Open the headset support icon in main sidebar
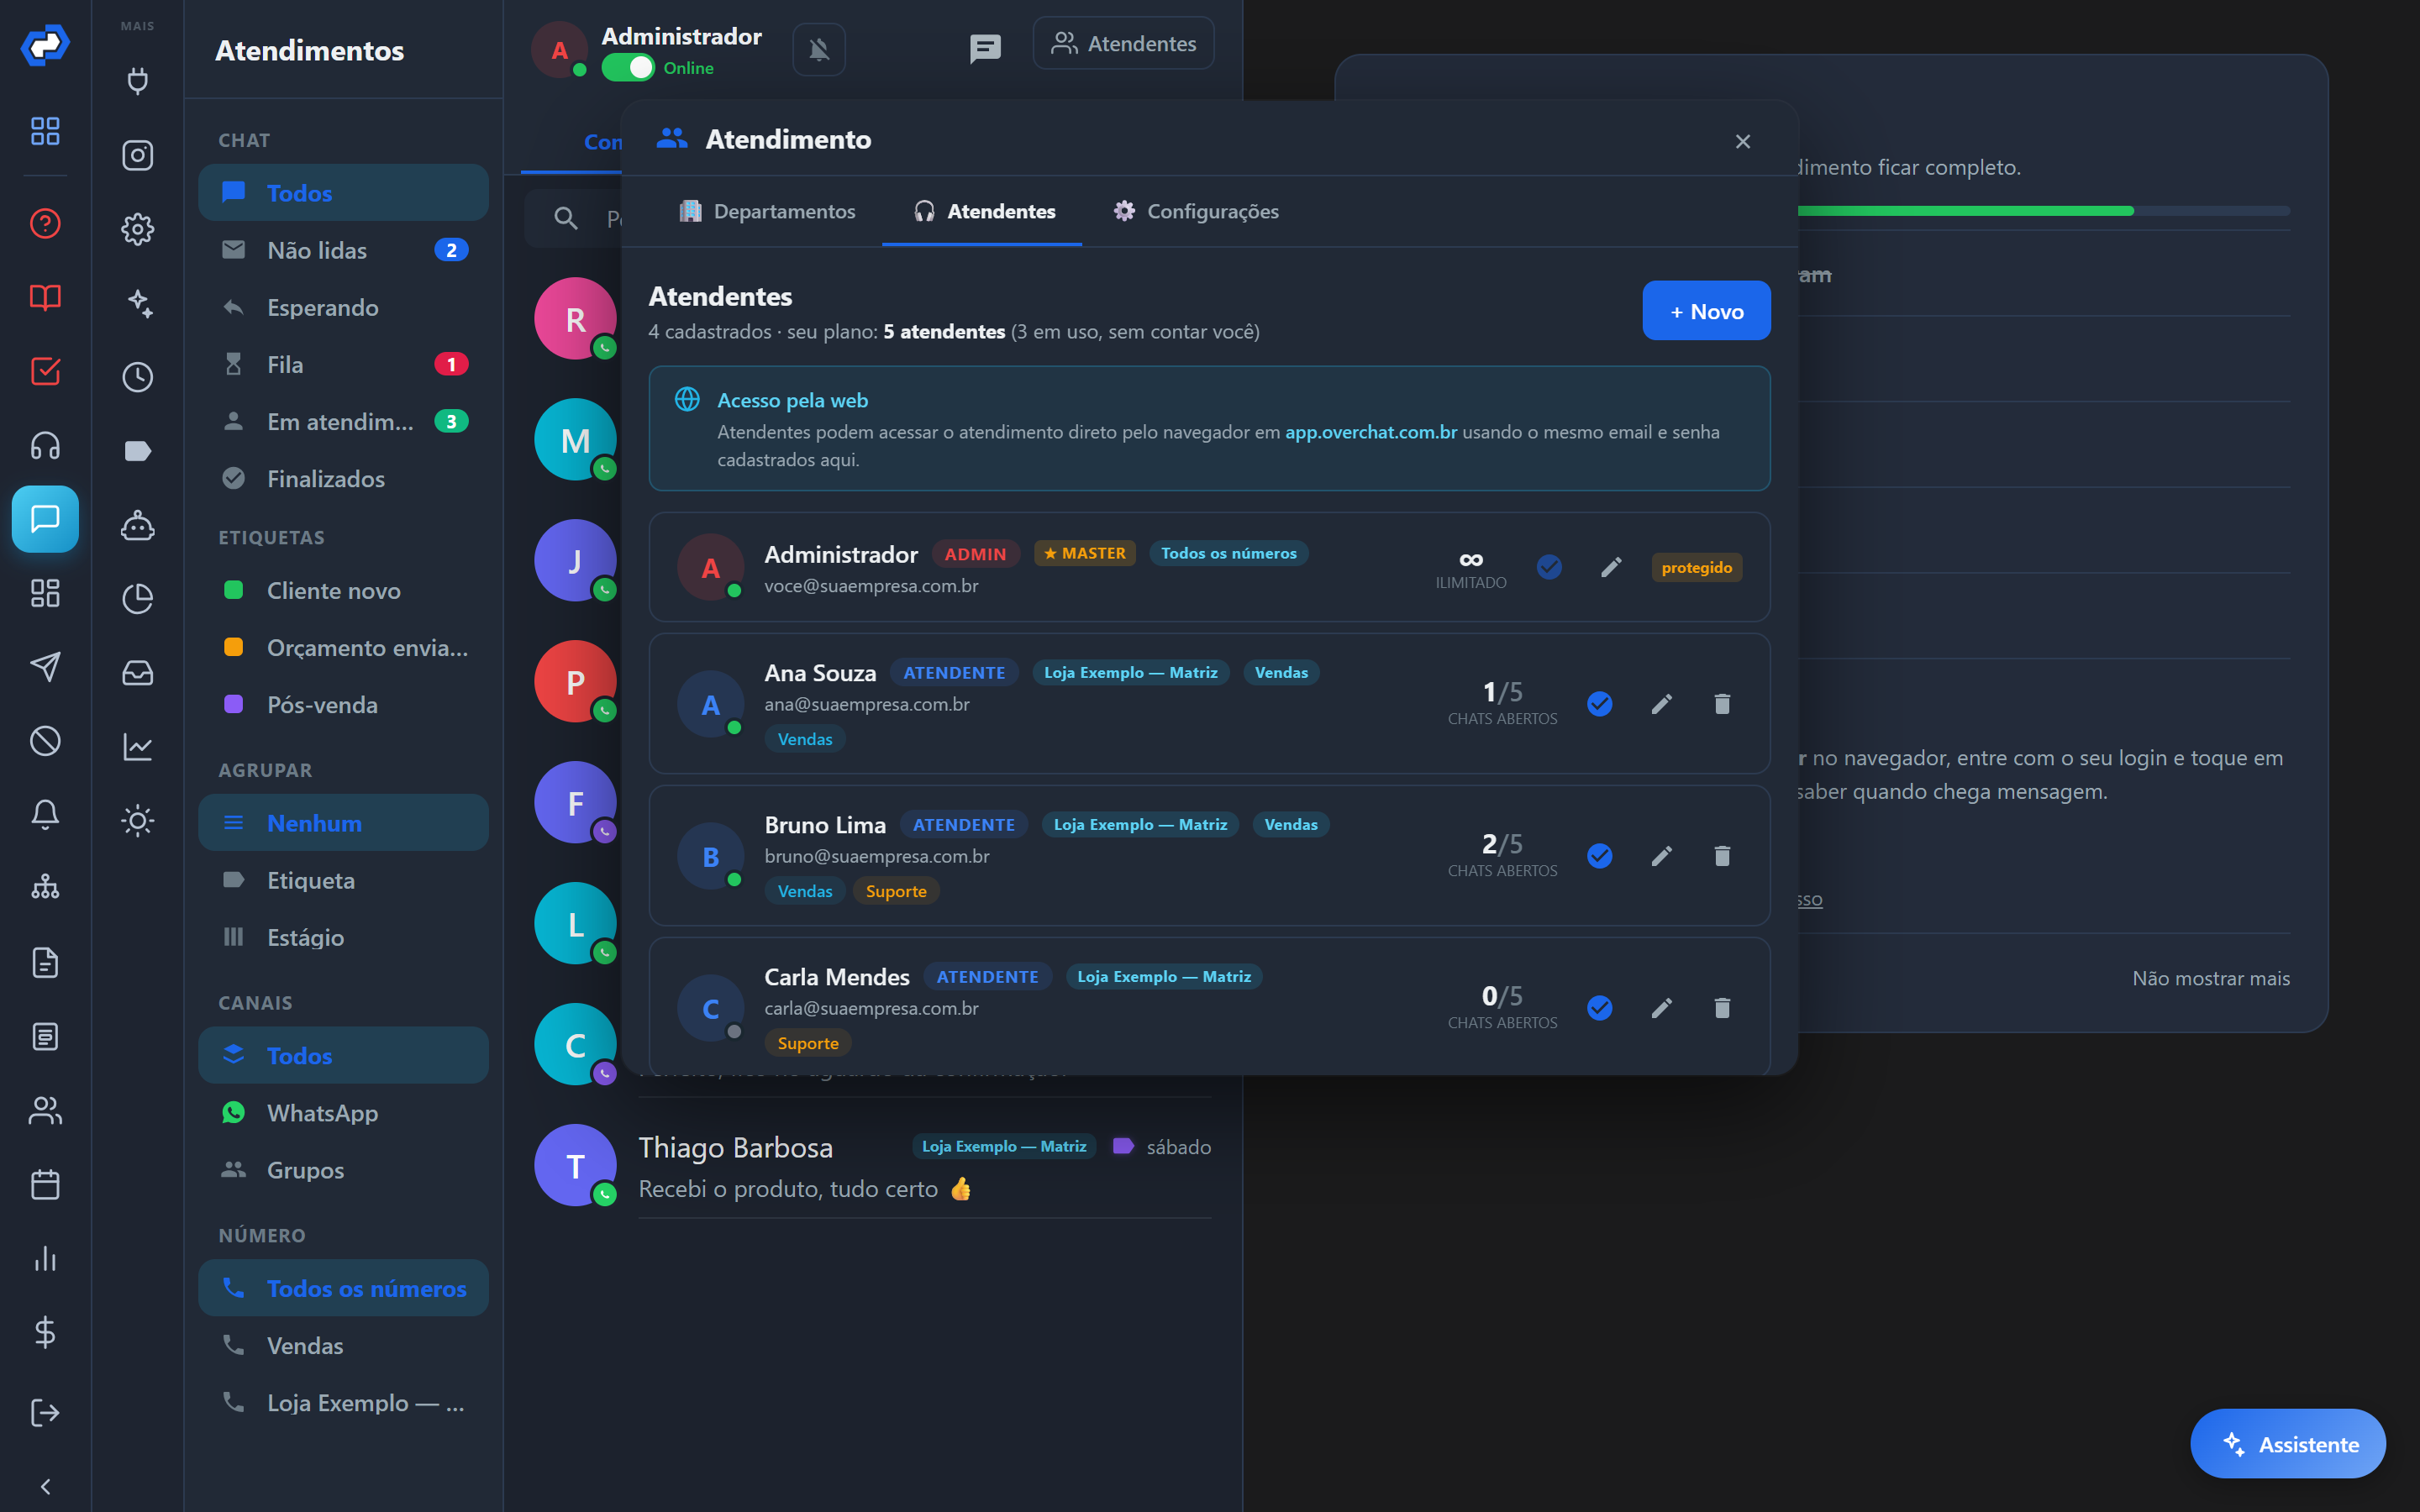The height and width of the screenshot is (1512, 2420). click(45, 445)
